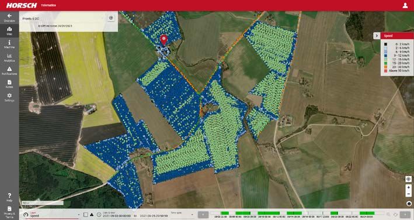Open the Machine info section
This screenshot has width=414, height=220.
tap(9, 44)
